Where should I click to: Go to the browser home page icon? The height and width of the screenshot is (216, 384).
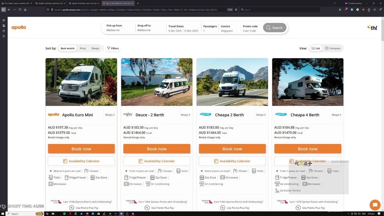pos(25,10)
